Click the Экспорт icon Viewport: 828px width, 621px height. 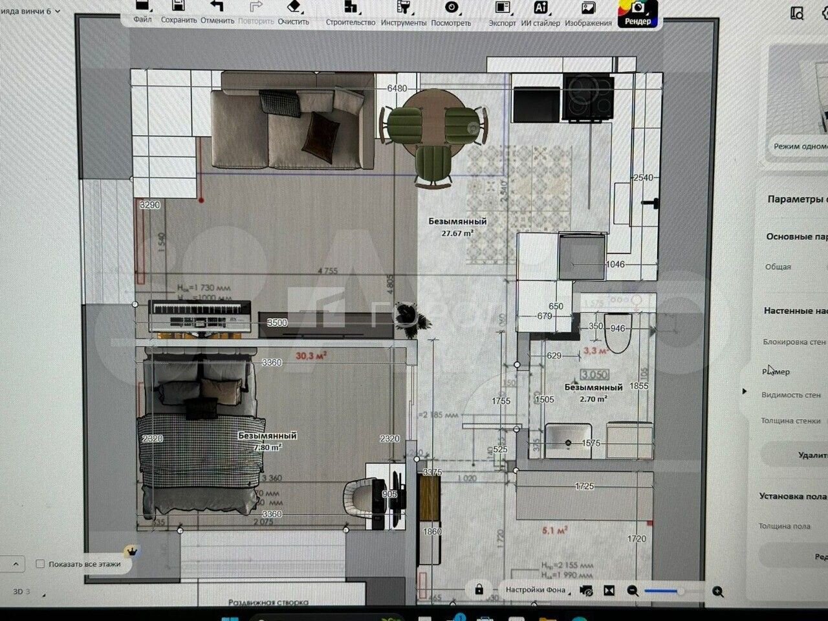pos(502,8)
